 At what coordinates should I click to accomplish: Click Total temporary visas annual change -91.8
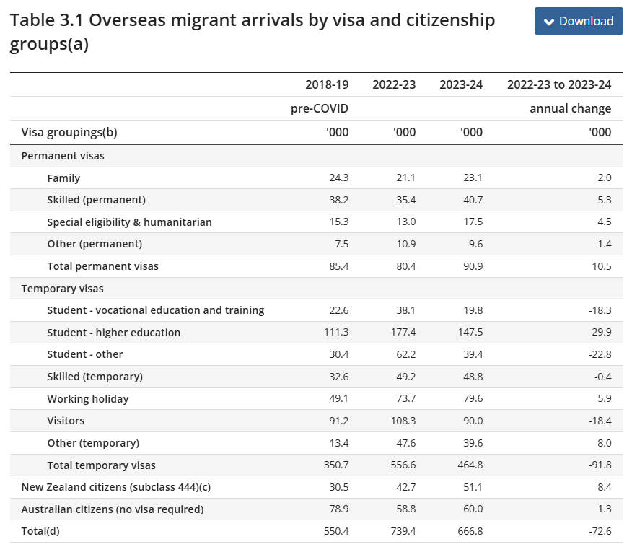point(600,465)
